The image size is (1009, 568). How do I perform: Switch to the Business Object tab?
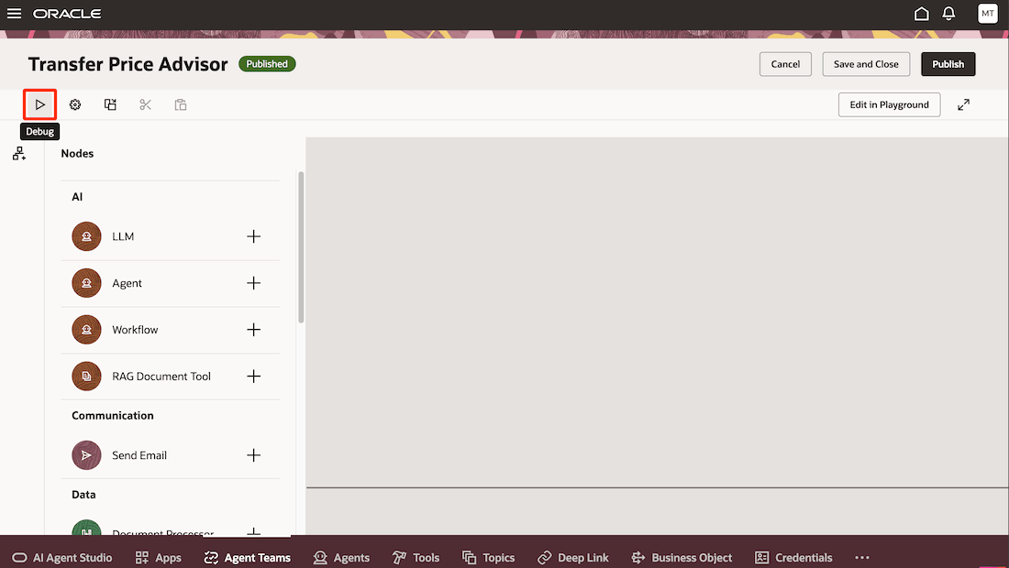tap(682, 558)
